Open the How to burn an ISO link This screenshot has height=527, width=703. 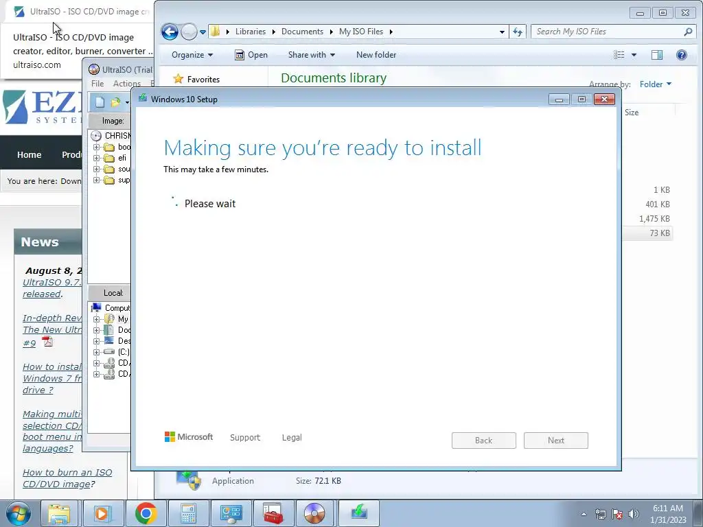(67, 478)
